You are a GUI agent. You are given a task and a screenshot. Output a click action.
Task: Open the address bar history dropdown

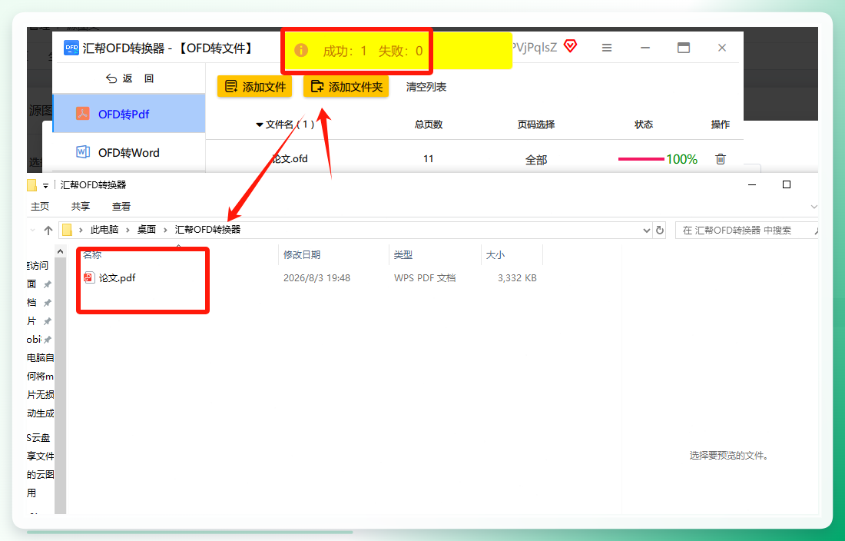coord(647,231)
